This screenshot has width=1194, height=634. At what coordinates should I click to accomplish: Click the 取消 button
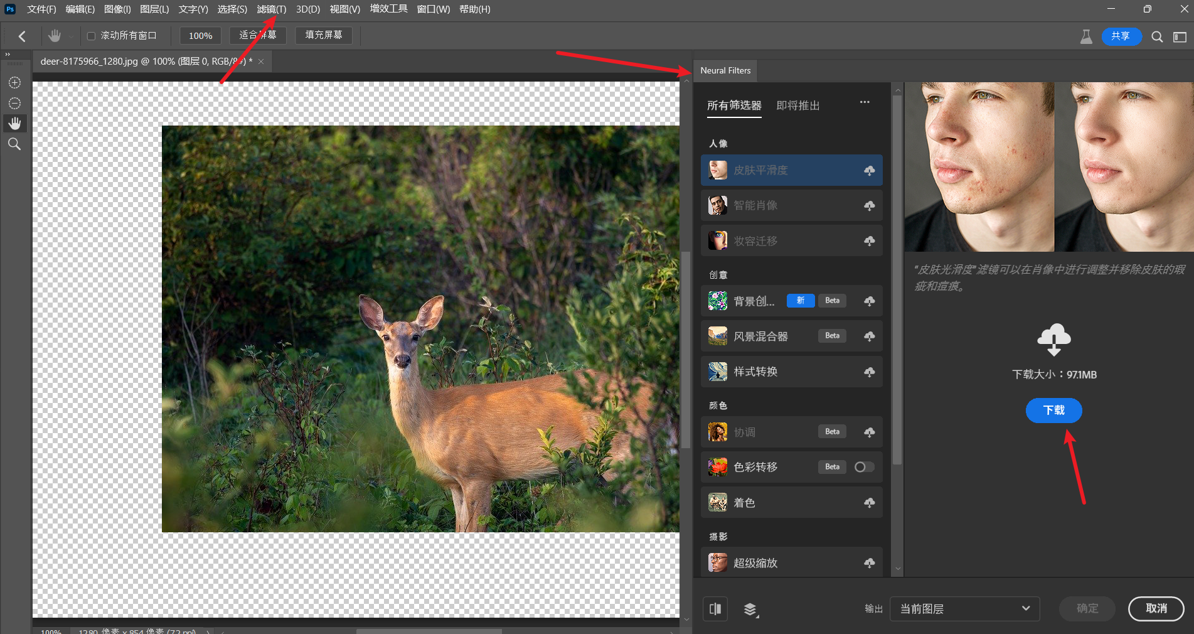coord(1156,608)
